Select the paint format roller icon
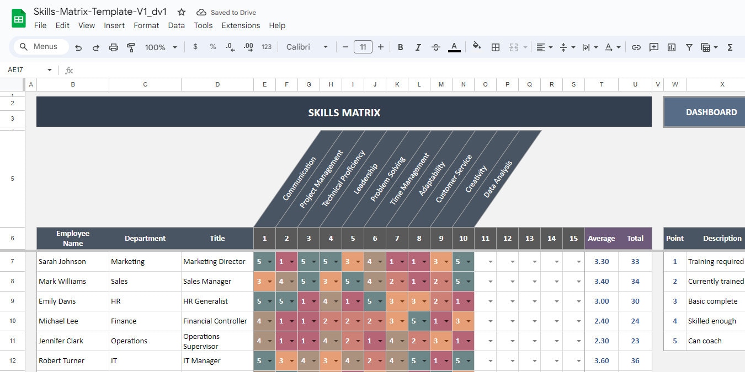Screen dimensions: 745x372 [131, 47]
